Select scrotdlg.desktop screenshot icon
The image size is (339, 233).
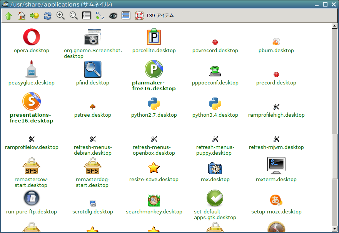93,203
